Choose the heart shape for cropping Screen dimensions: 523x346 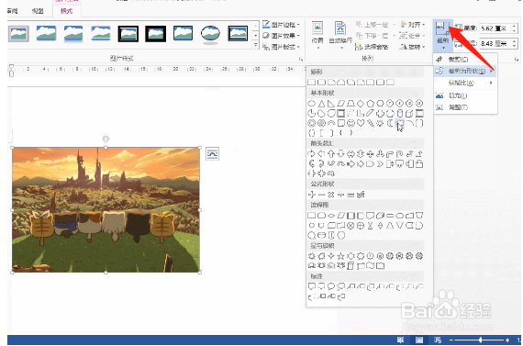click(361, 123)
